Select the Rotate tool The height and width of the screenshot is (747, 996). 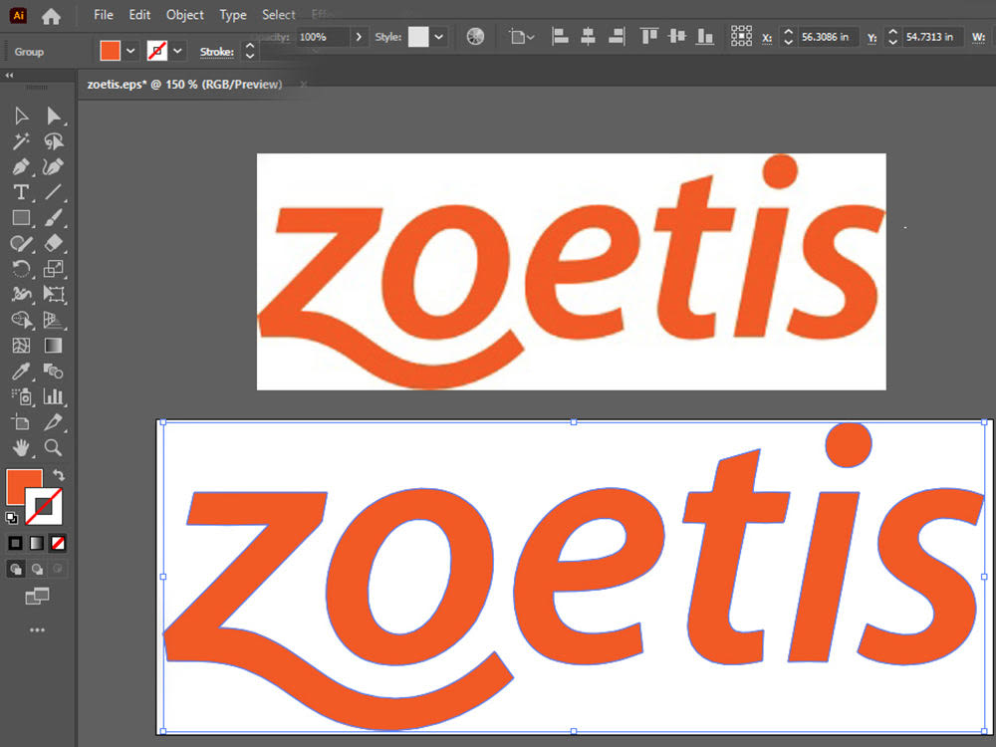pos(21,269)
